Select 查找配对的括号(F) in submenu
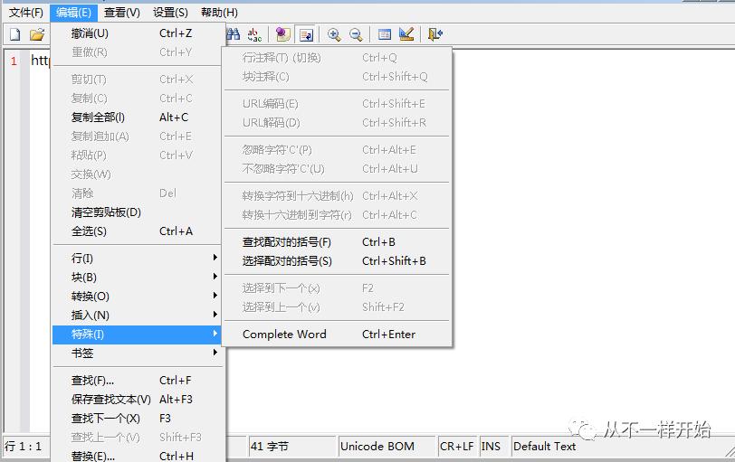Screen dimensions: 735x462 (337, 242)
